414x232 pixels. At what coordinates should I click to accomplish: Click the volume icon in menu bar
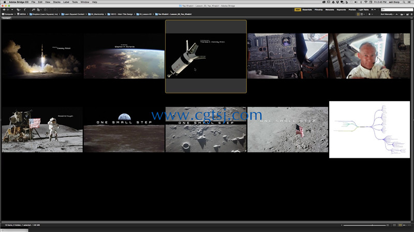(356, 2)
